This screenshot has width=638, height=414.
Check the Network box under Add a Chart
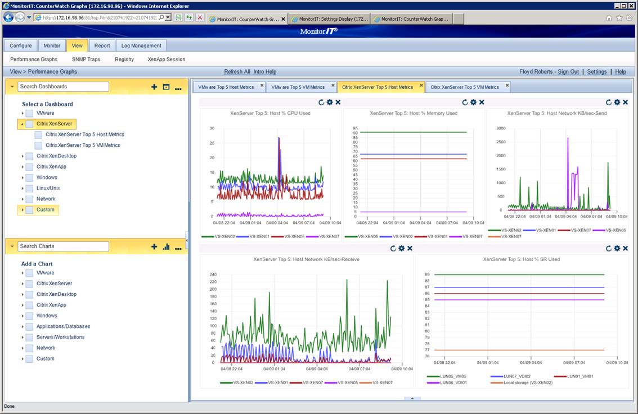29,348
